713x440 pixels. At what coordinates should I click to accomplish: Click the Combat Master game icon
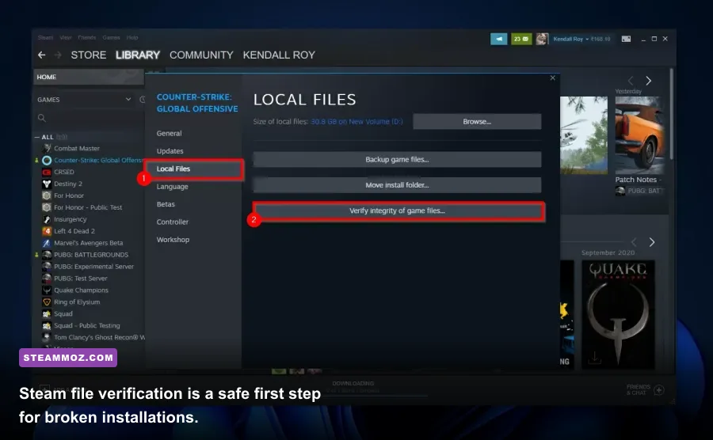[47, 149]
